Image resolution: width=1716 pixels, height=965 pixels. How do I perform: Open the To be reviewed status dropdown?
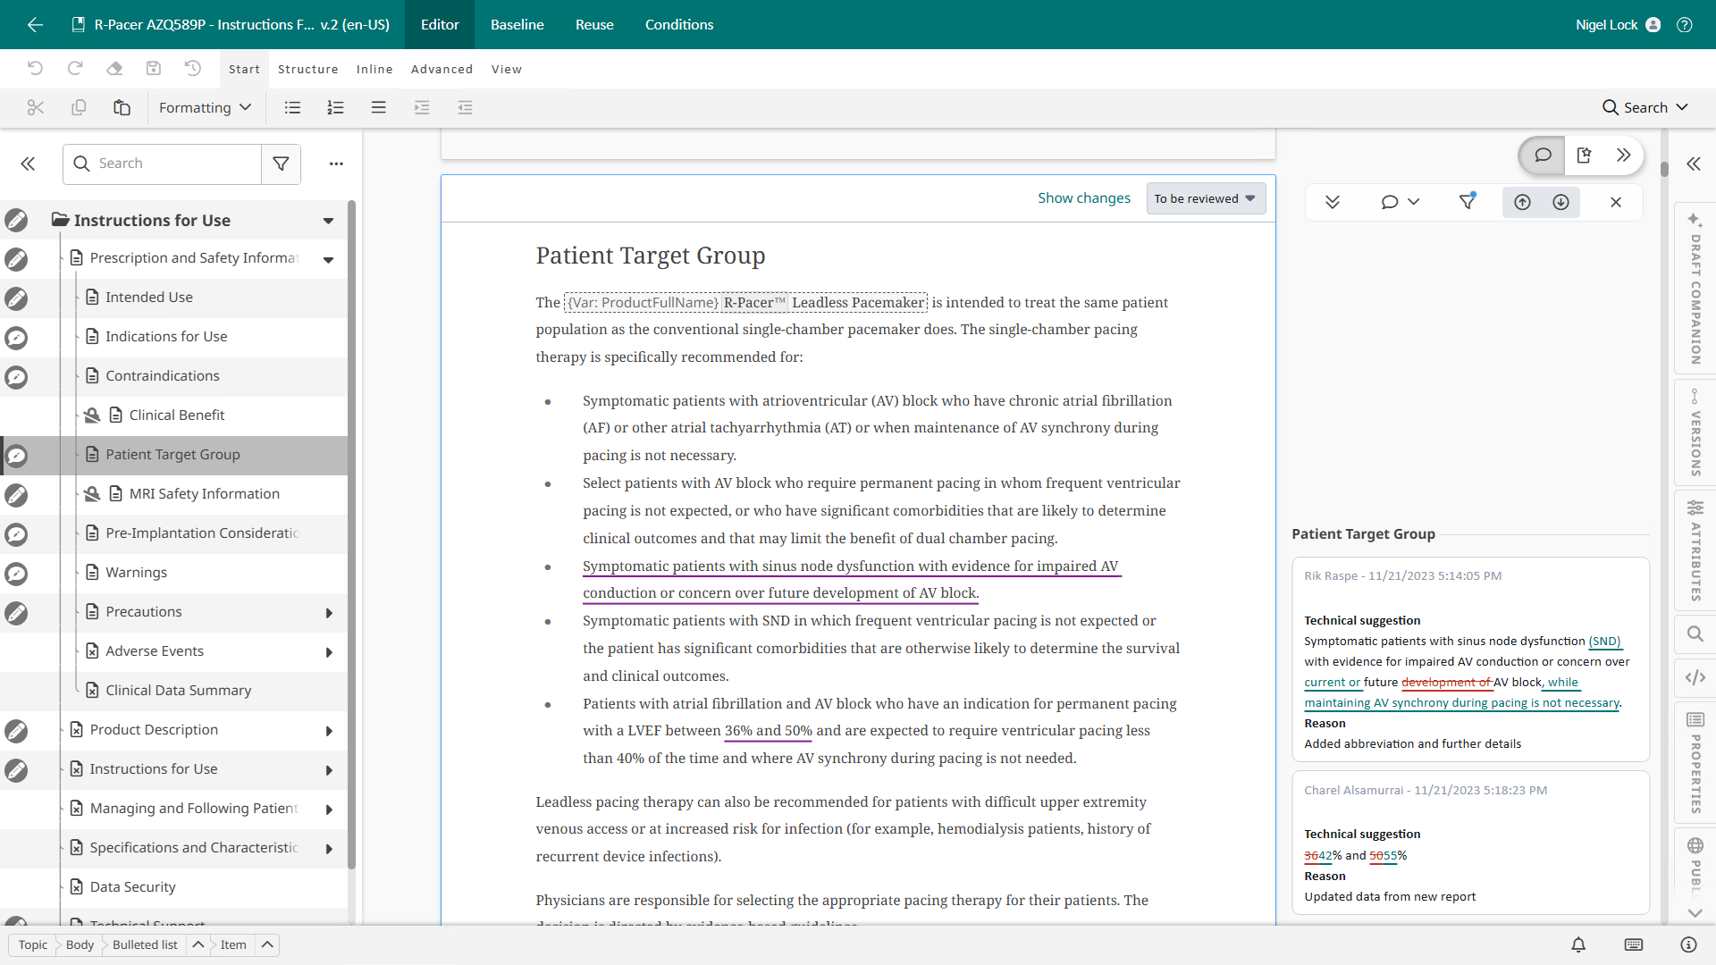1206,198
